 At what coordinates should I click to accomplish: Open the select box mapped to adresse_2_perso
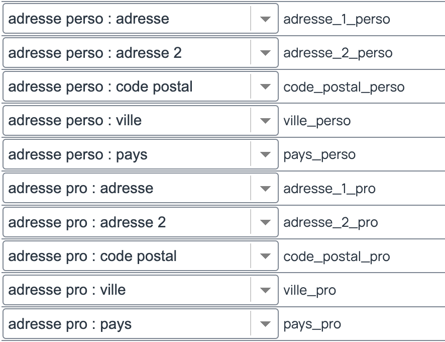[x=141, y=53]
